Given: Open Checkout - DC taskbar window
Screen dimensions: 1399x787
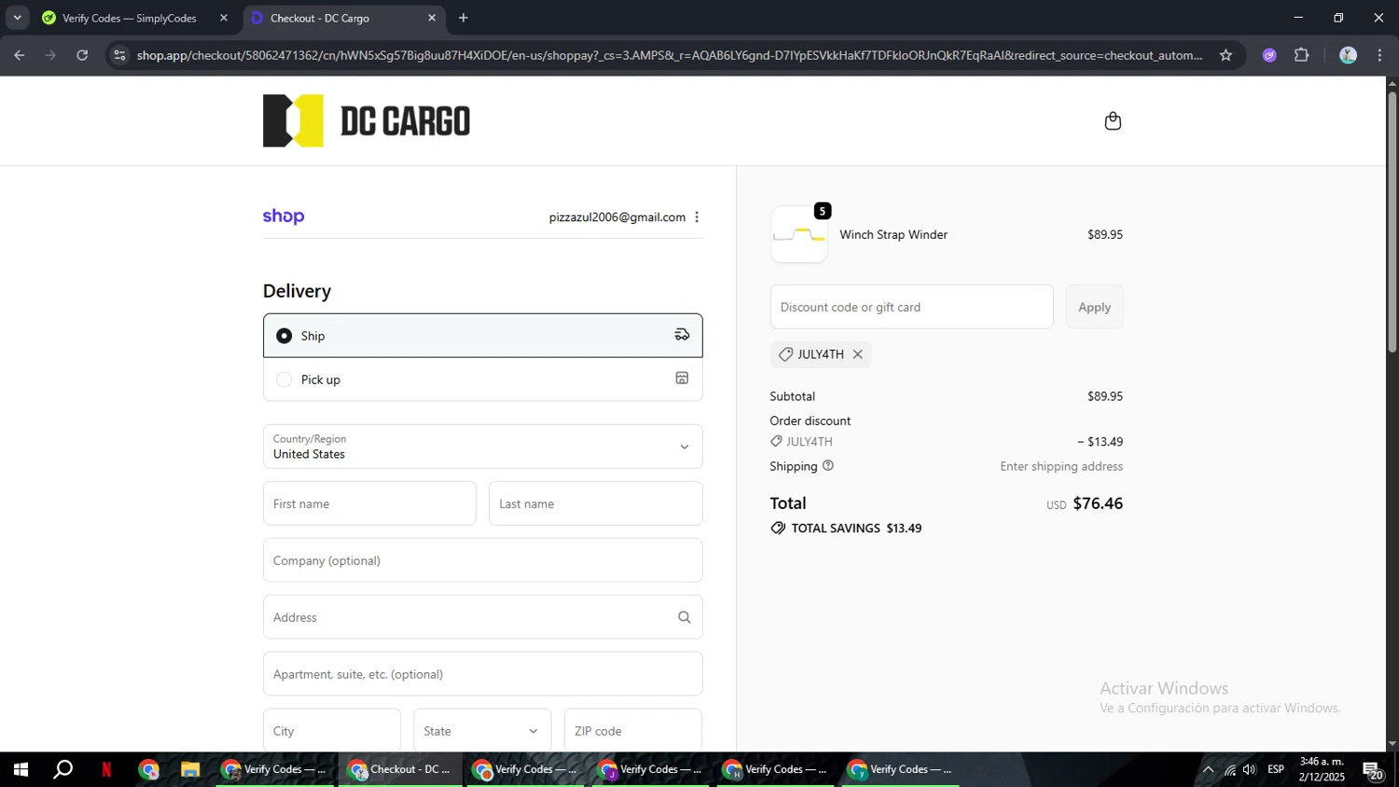Looking at the screenshot, I should (x=400, y=769).
